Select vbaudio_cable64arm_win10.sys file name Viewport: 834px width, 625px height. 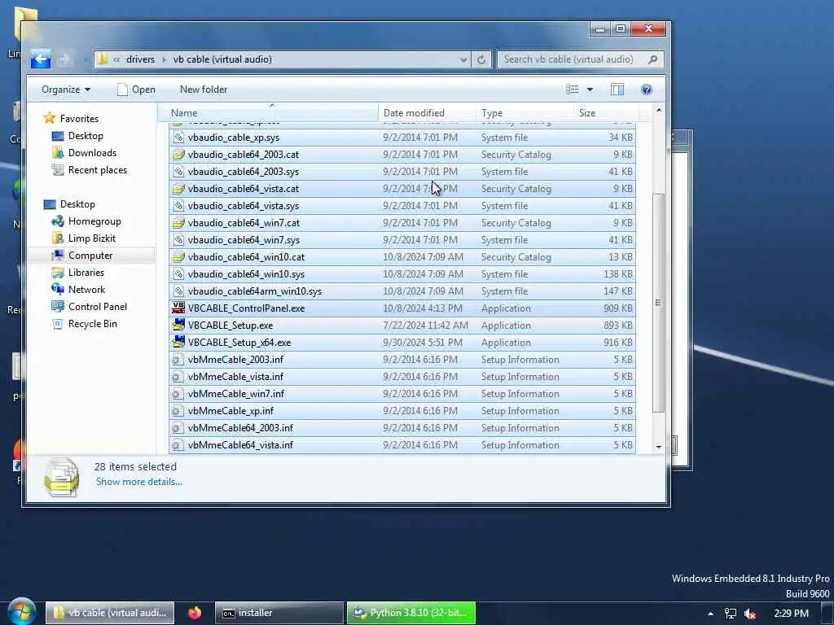255,291
